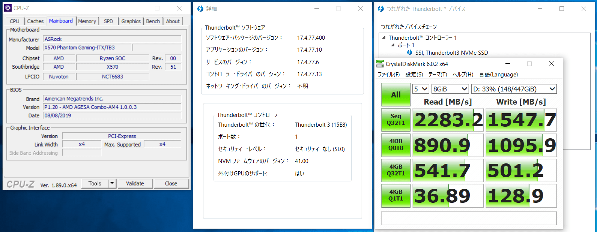Viewport: 597px width, 232px height.
Task: Click the NVM firmware version 41.00
Action: (302, 161)
